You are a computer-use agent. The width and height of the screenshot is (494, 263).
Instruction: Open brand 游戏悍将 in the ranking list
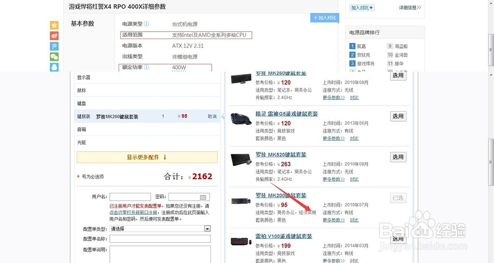[x=366, y=63]
